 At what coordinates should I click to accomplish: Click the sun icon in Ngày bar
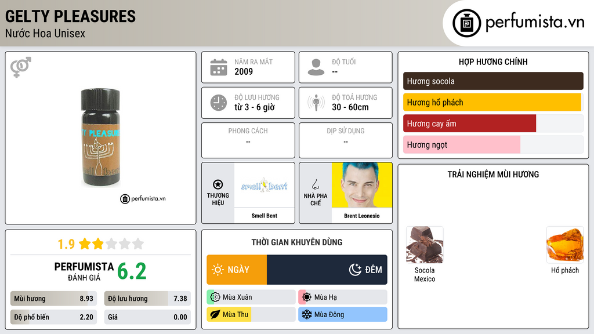pyautogui.click(x=218, y=270)
